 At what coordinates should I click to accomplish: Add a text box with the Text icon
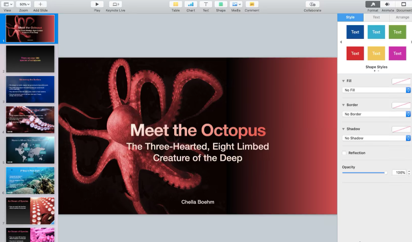[206, 4]
